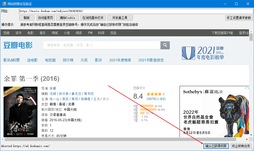Image resolution: width=254 pixels, height=151 pixels.
Task: Open 豆瓣 in top nav bar
Action: (x=7, y=33)
